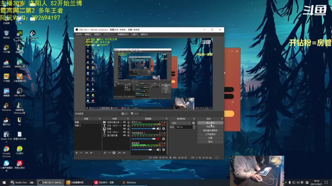The image size is (332, 186).
Task: Click the 启动虚拟摄像机 button
Action: pos(210,130)
